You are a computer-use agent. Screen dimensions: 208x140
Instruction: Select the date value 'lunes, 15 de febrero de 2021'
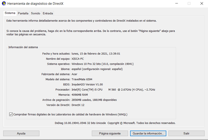click(89, 54)
